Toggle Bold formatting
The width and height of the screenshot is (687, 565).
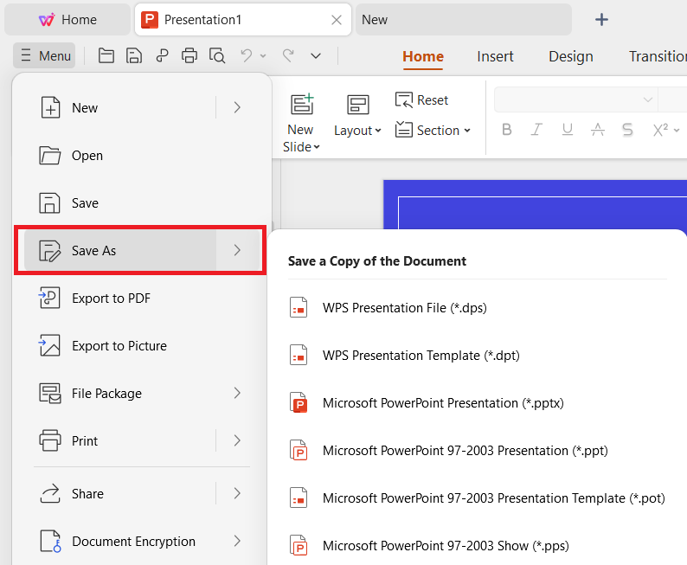pos(506,130)
